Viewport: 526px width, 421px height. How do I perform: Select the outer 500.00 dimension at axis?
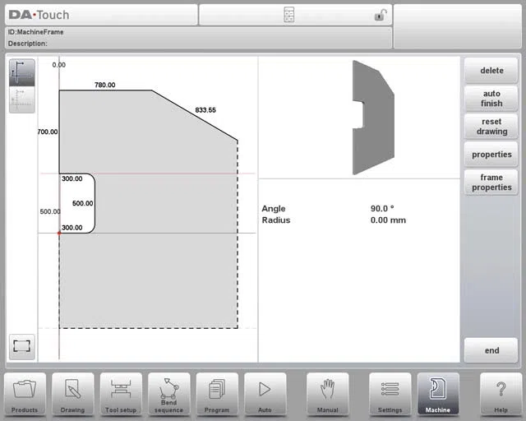tap(50, 211)
